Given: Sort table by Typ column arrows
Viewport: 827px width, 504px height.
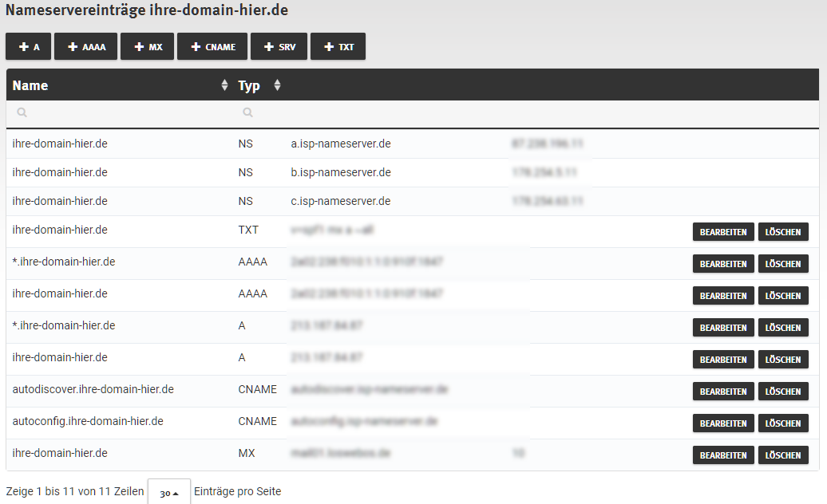Looking at the screenshot, I should pos(277,85).
